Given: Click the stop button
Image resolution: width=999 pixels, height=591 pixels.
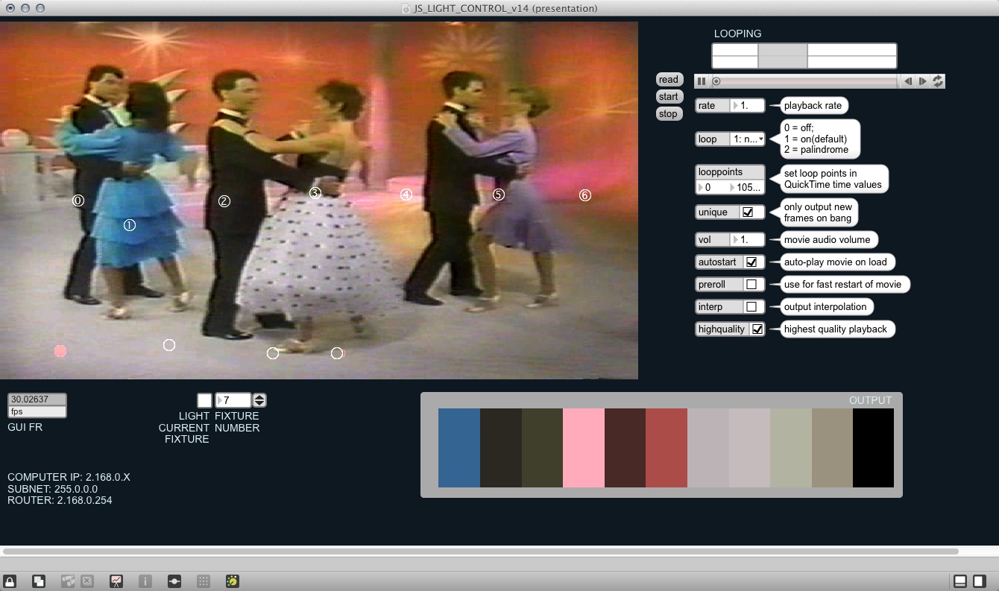Looking at the screenshot, I should click(669, 114).
